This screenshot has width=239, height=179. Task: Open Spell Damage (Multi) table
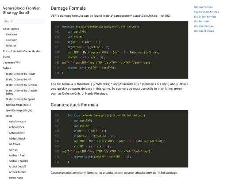click(x=19, y=105)
